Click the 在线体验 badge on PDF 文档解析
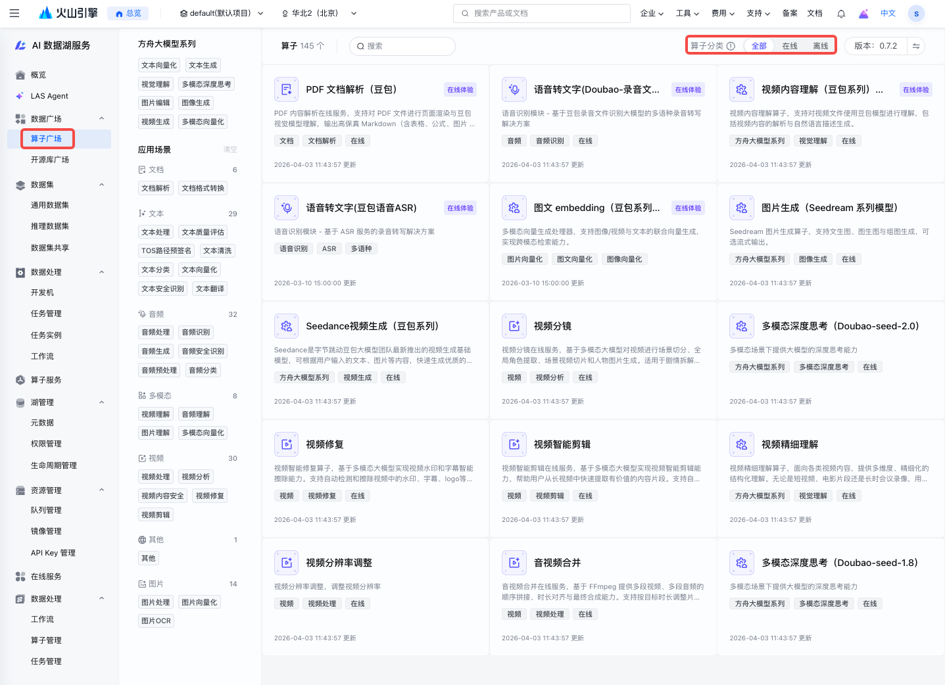This screenshot has width=945, height=685. [x=460, y=90]
